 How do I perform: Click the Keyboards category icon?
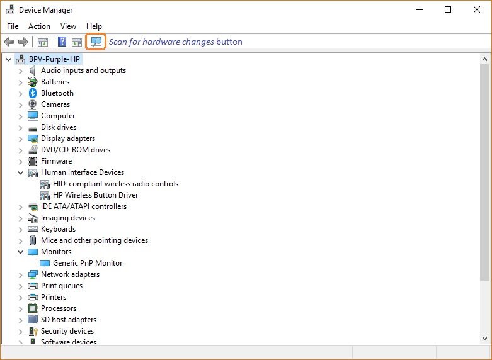point(33,229)
